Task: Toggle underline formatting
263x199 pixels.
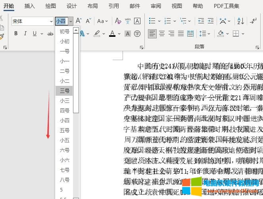Action: 35,34
